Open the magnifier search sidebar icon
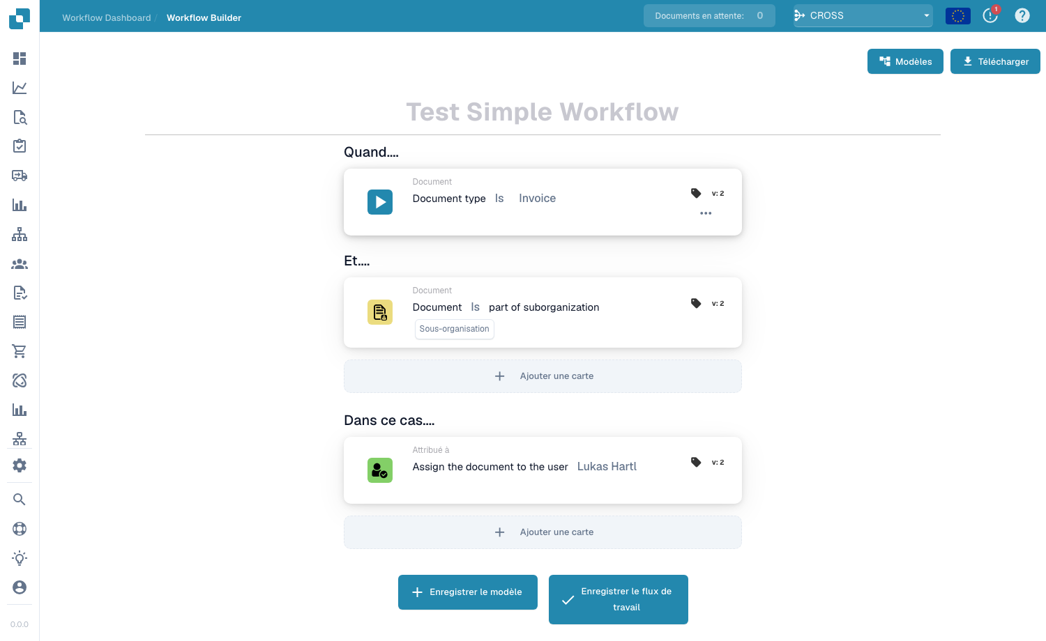The image size is (1046, 641). coord(20,500)
